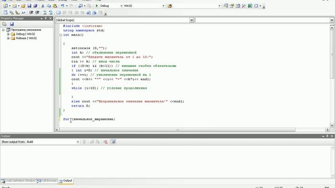Click the Display Parameter Info icon
Image resolution: width=335 pixels, height=188 pixels.
[x=17, y=13]
